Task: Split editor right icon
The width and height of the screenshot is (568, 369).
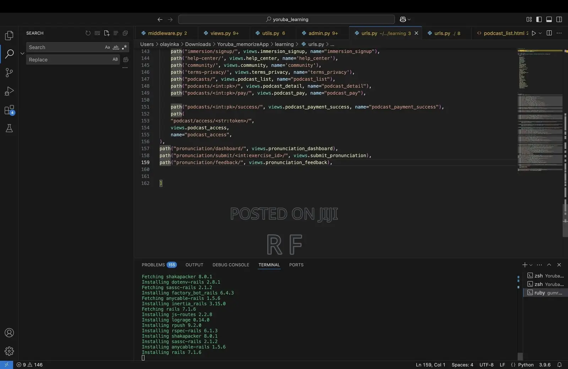Action: [x=549, y=33]
